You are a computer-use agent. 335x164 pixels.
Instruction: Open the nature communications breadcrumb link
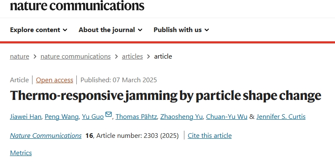point(76,56)
